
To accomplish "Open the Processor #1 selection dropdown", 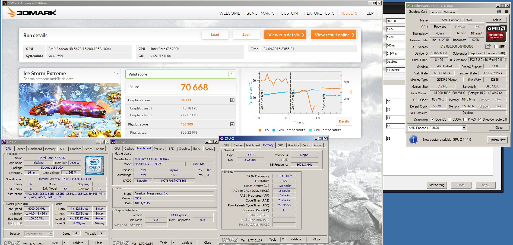I will coord(51,234).
